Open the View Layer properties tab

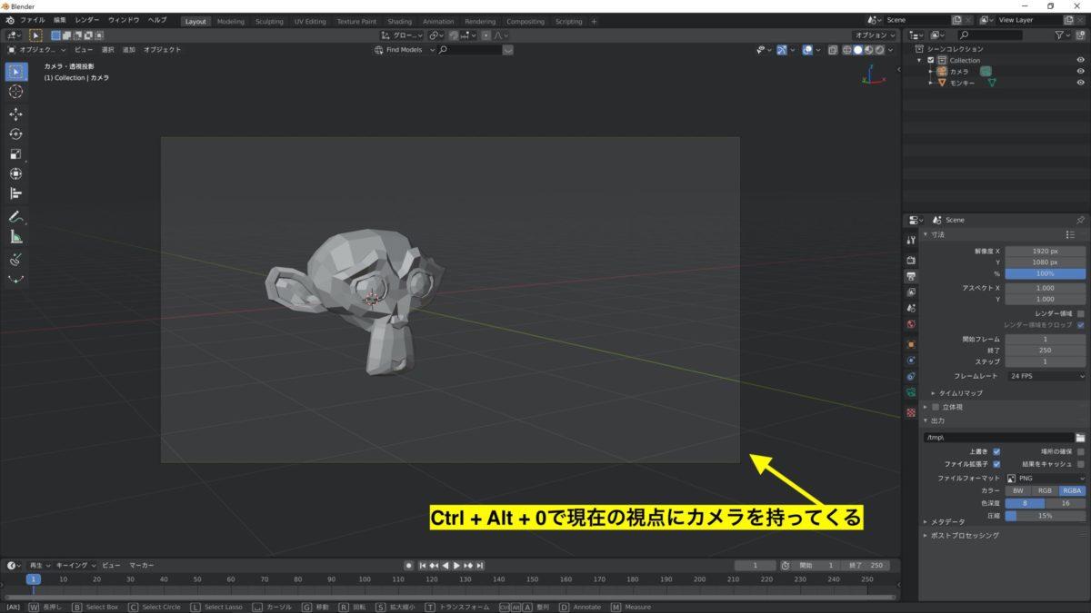[x=911, y=292]
